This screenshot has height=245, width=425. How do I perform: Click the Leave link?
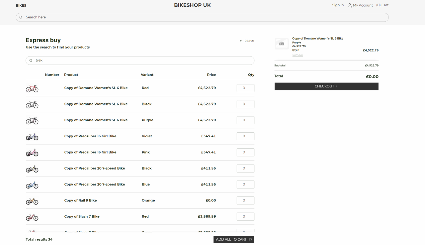point(249,41)
